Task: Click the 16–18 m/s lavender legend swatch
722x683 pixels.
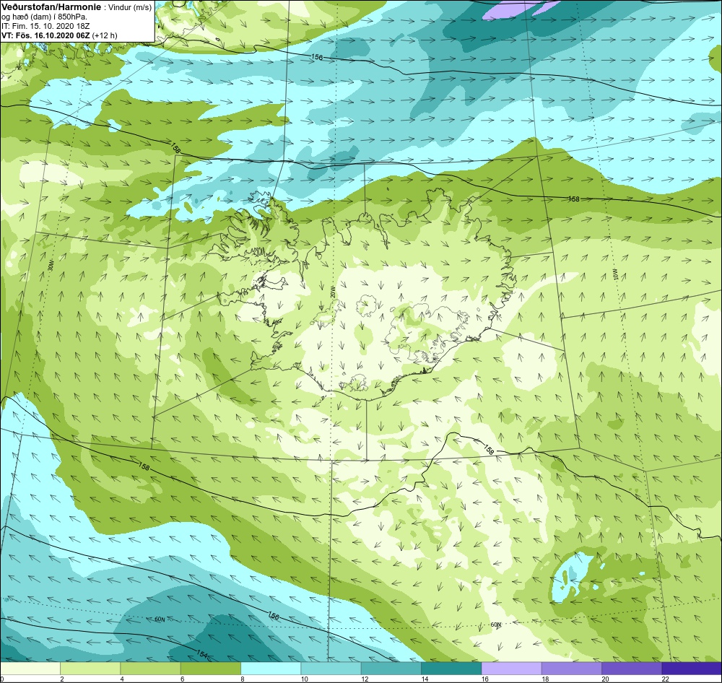Action: coord(512,668)
